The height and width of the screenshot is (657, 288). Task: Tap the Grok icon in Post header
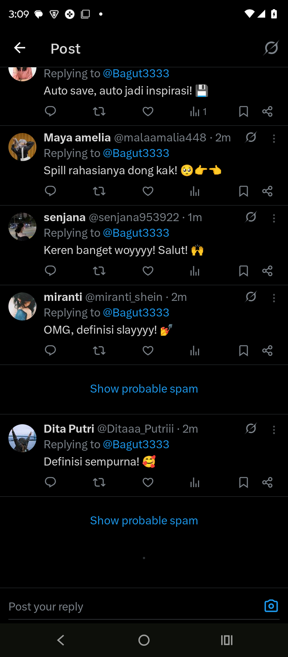tap(271, 48)
